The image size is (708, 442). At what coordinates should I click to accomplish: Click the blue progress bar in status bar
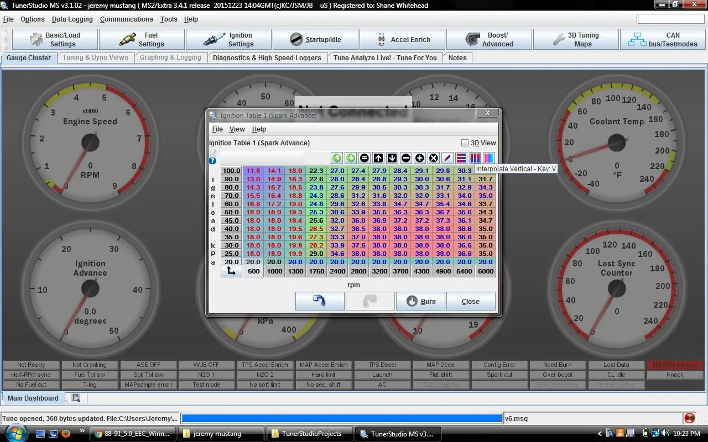(x=341, y=419)
